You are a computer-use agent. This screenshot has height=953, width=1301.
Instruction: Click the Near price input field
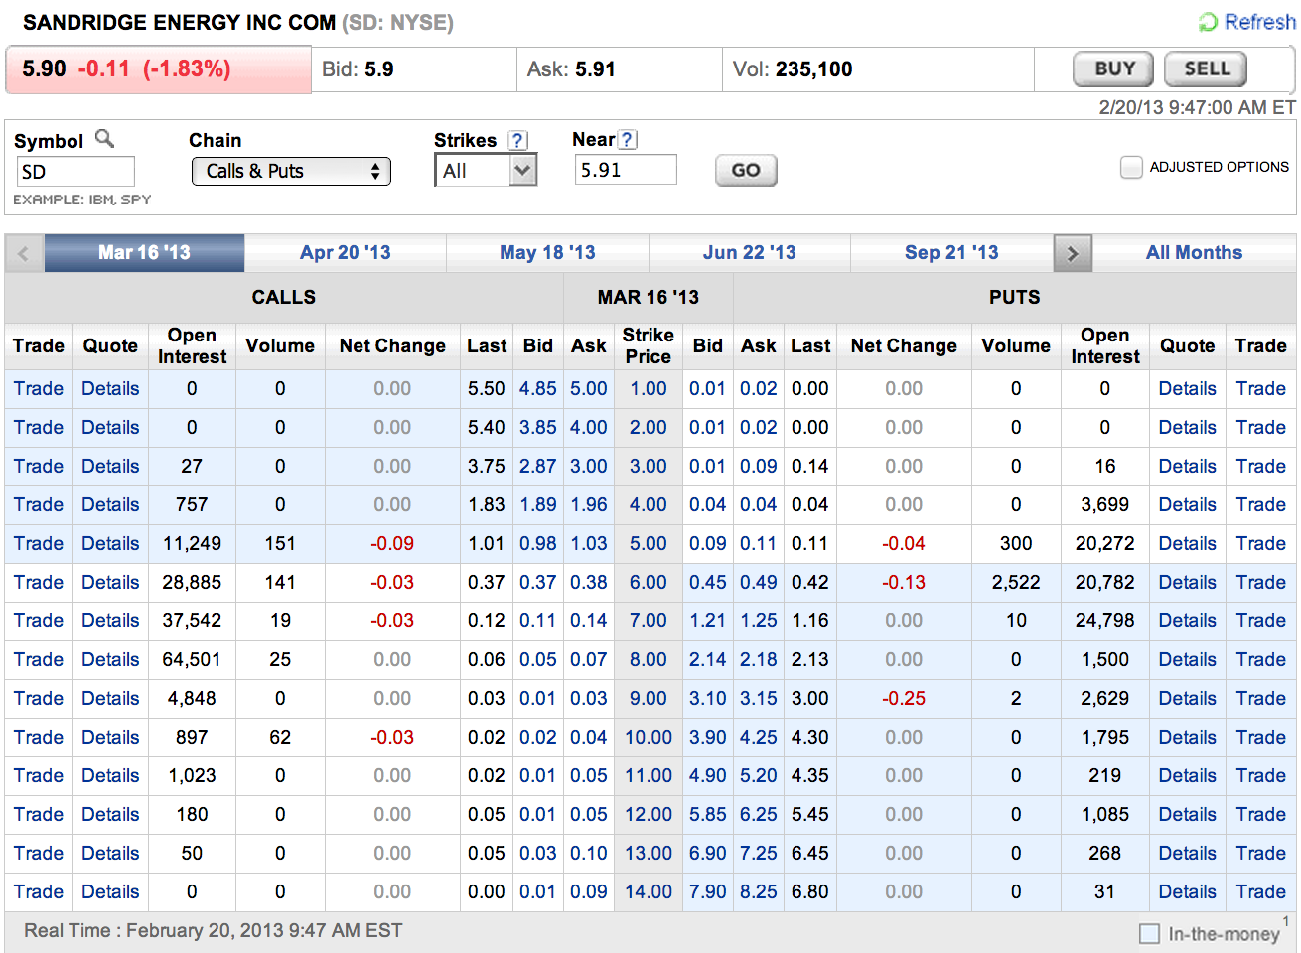(x=625, y=170)
